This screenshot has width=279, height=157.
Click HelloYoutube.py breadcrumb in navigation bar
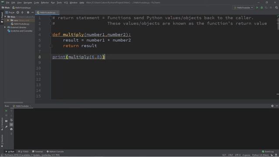[21, 8]
